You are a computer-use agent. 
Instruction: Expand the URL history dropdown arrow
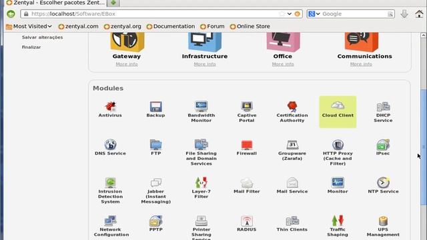tap(289, 14)
